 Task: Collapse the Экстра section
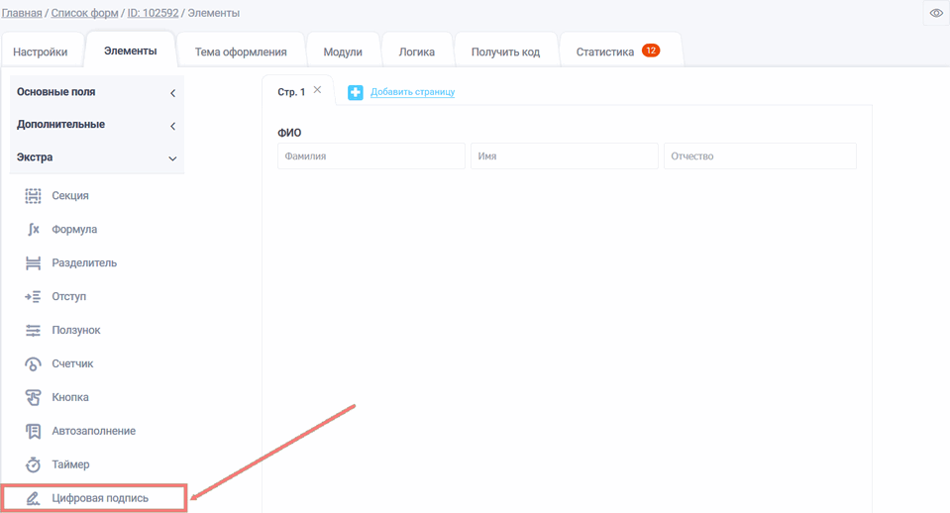point(96,157)
